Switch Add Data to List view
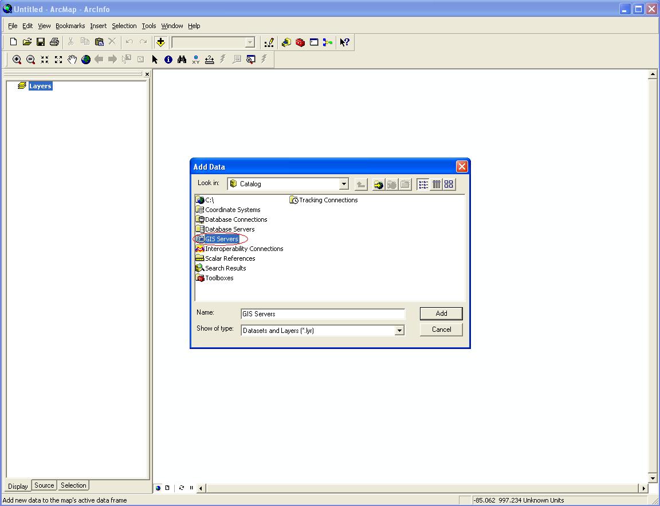The width and height of the screenshot is (660, 506). pyautogui.click(x=423, y=185)
